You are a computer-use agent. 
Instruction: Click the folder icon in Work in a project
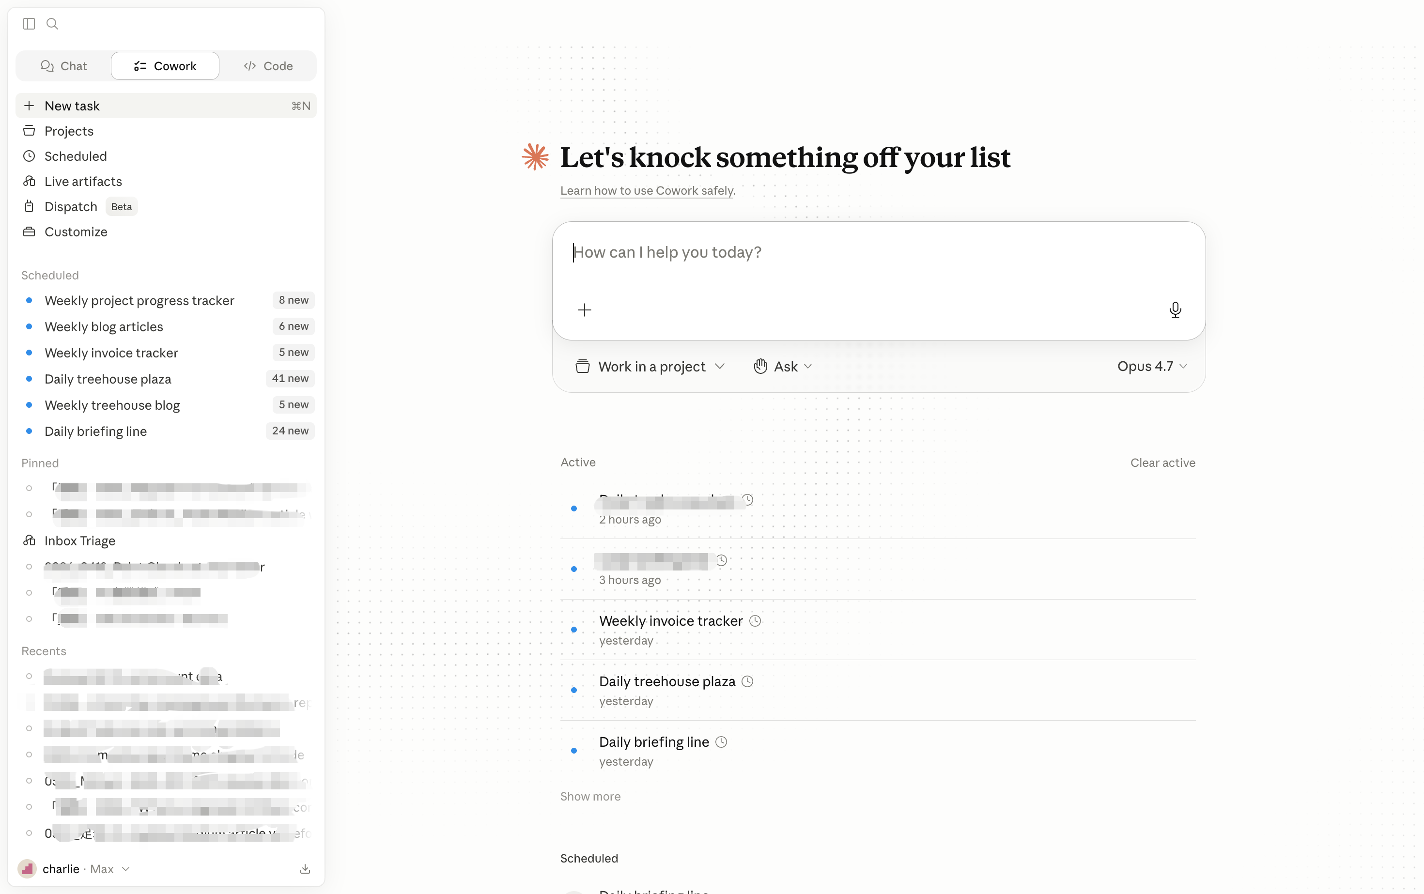[x=583, y=367]
